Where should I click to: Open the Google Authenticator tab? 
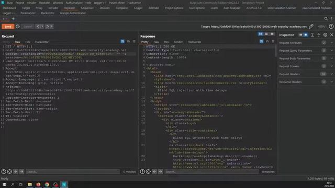(x=73, y=13)
